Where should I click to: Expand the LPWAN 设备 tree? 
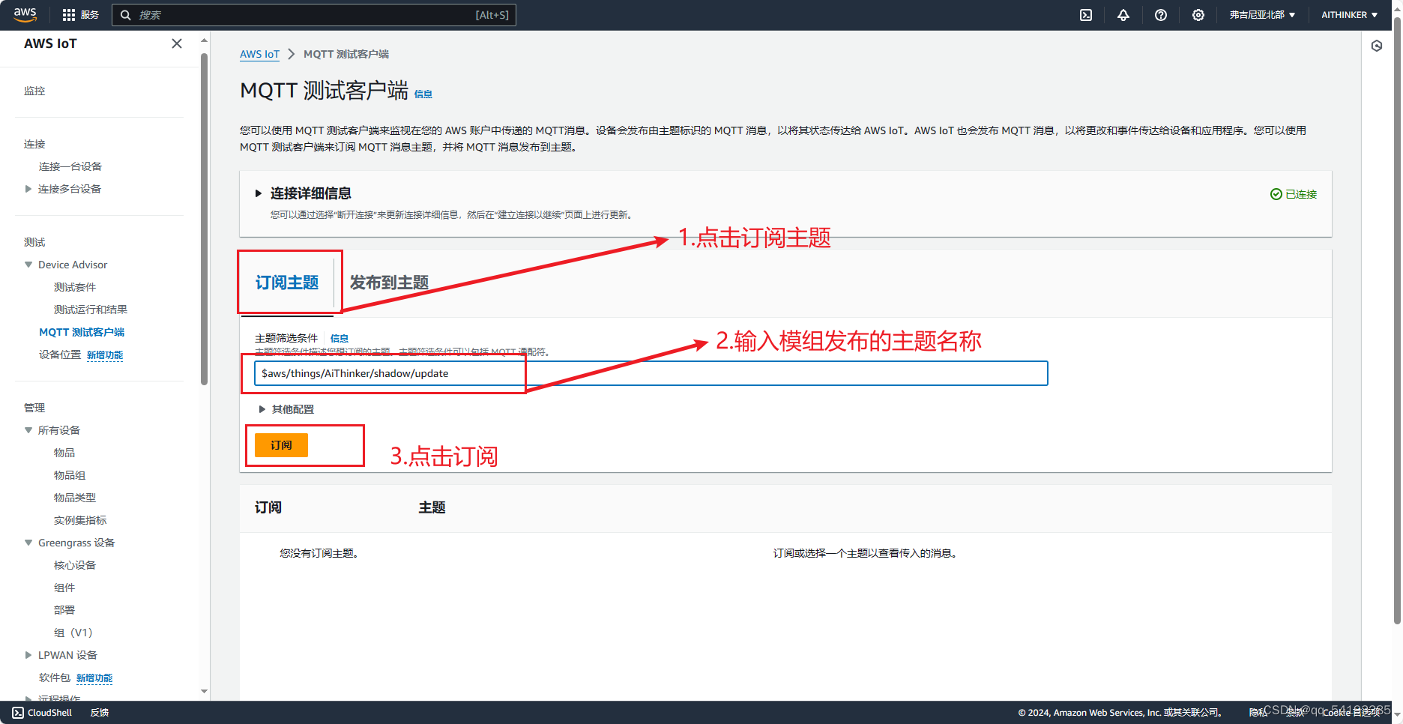(x=28, y=655)
